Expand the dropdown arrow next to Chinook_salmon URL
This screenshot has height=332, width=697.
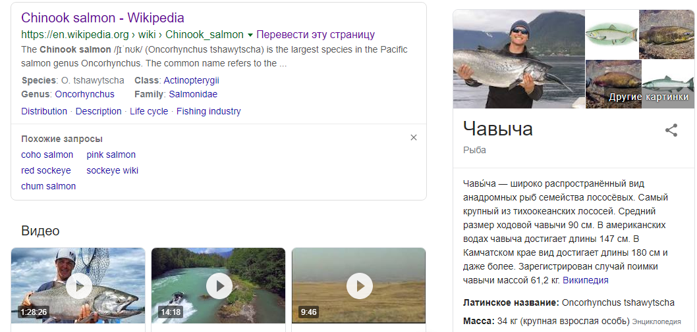[x=250, y=35]
